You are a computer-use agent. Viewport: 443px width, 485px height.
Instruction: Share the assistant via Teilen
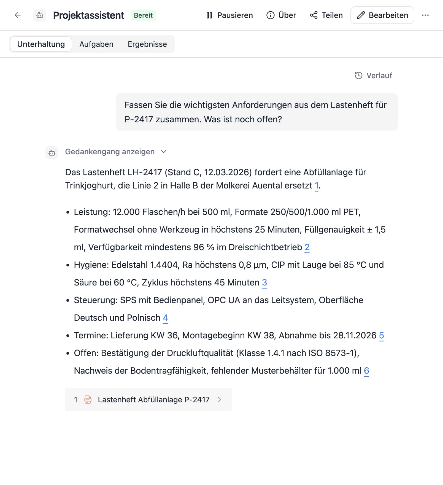(326, 15)
